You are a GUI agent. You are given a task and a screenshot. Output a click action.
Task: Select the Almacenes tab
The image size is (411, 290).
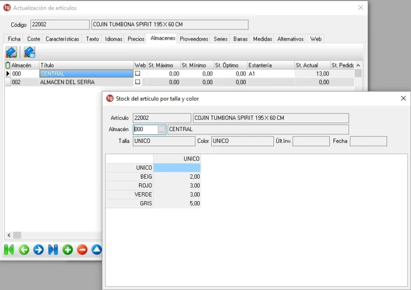[163, 38]
